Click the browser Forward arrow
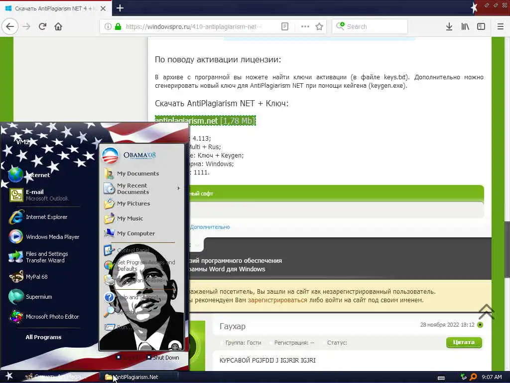Image resolution: width=510 pixels, height=383 pixels. click(26, 26)
